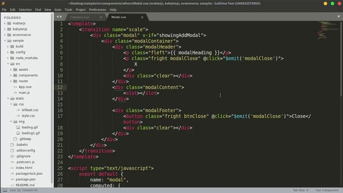Expand the components folder arrow
Viewport: 343px width, 193px height.
click(11, 75)
